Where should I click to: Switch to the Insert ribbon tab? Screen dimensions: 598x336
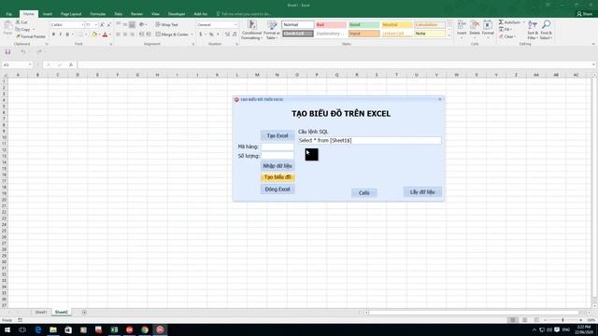pyautogui.click(x=48, y=14)
